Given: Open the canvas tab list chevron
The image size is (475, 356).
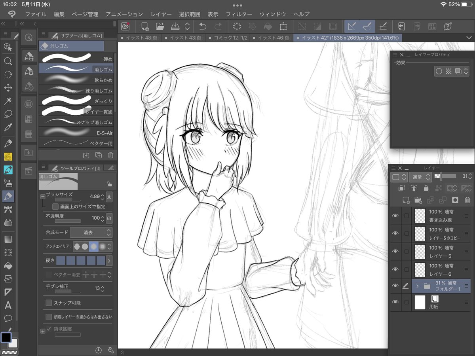Looking at the screenshot, I should [x=469, y=38].
